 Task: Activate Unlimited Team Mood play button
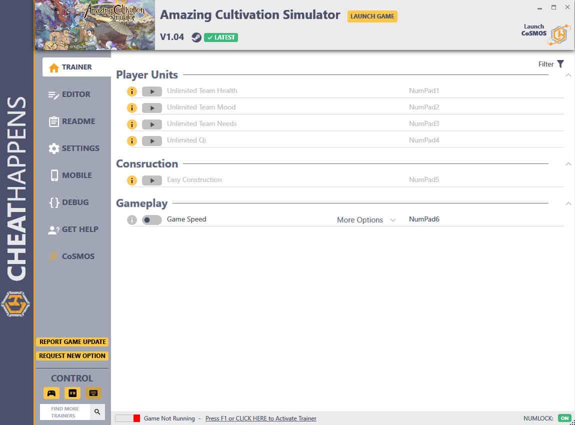[152, 108]
